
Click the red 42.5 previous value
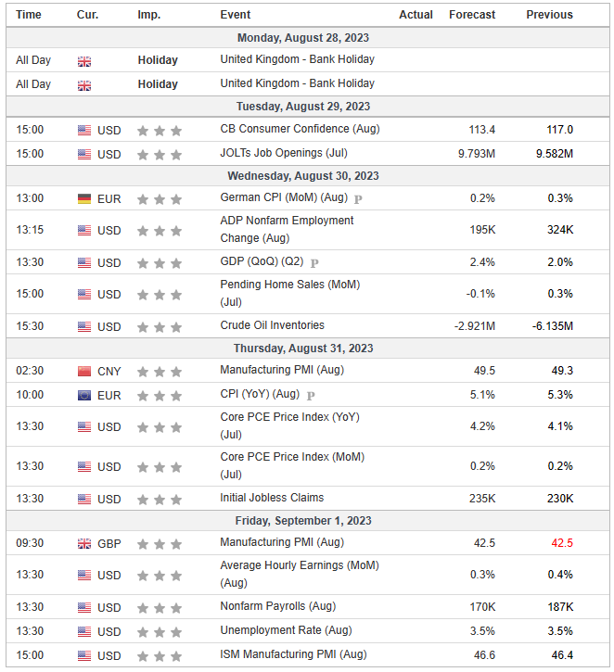[561, 543]
